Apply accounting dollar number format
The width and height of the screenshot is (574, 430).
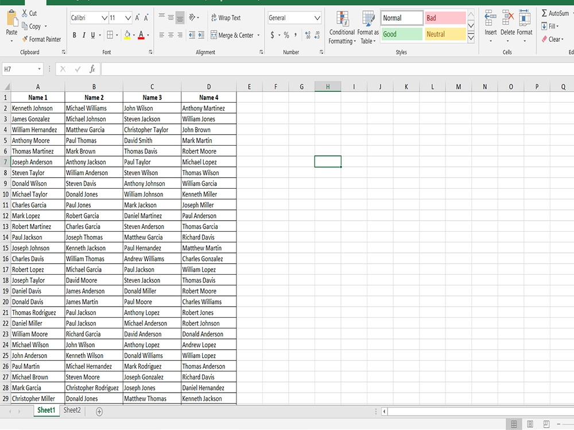tap(272, 35)
